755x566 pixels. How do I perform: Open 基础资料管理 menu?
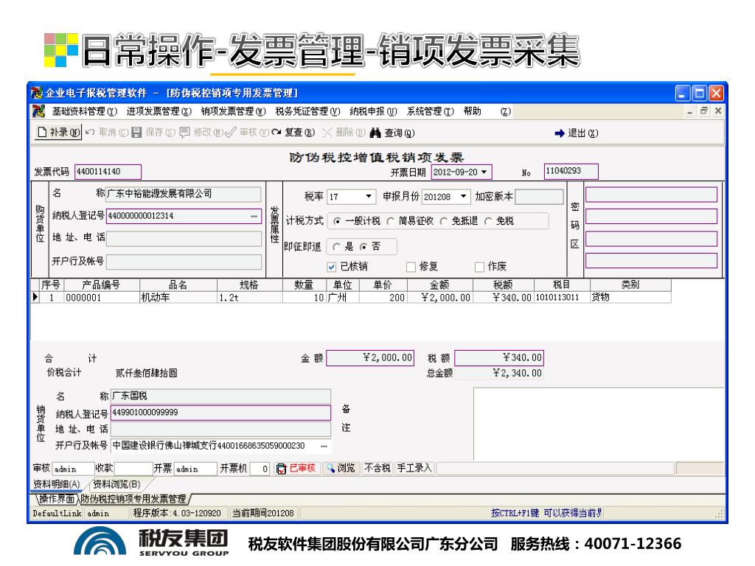(85, 111)
